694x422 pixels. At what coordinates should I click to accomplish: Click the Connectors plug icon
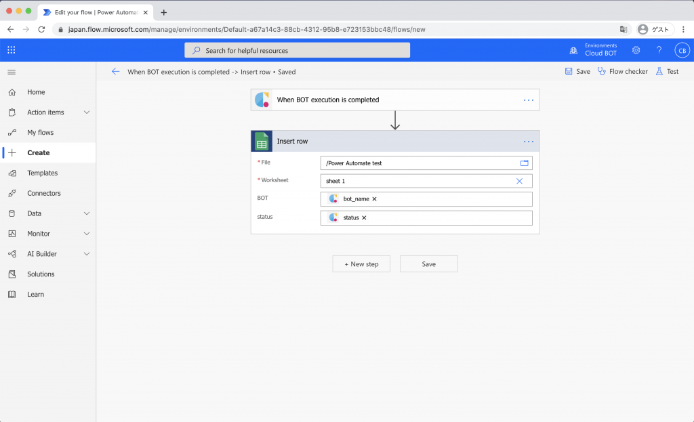click(x=12, y=193)
